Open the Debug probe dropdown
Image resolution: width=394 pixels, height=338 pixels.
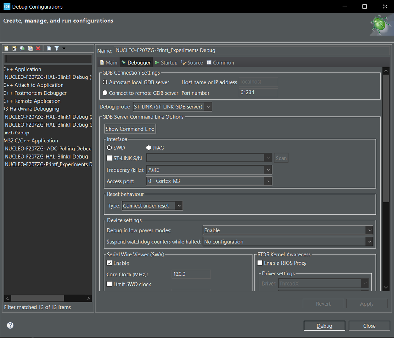click(x=172, y=106)
